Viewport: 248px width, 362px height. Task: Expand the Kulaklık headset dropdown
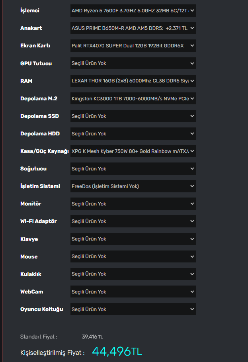click(x=133, y=274)
